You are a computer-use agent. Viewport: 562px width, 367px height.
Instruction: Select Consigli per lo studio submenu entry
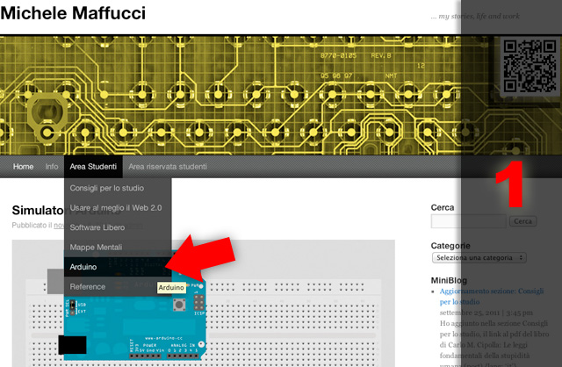point(106,188)
